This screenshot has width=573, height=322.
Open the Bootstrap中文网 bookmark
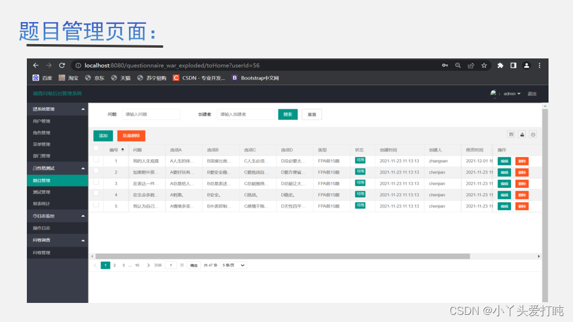(x=255, y=78)
